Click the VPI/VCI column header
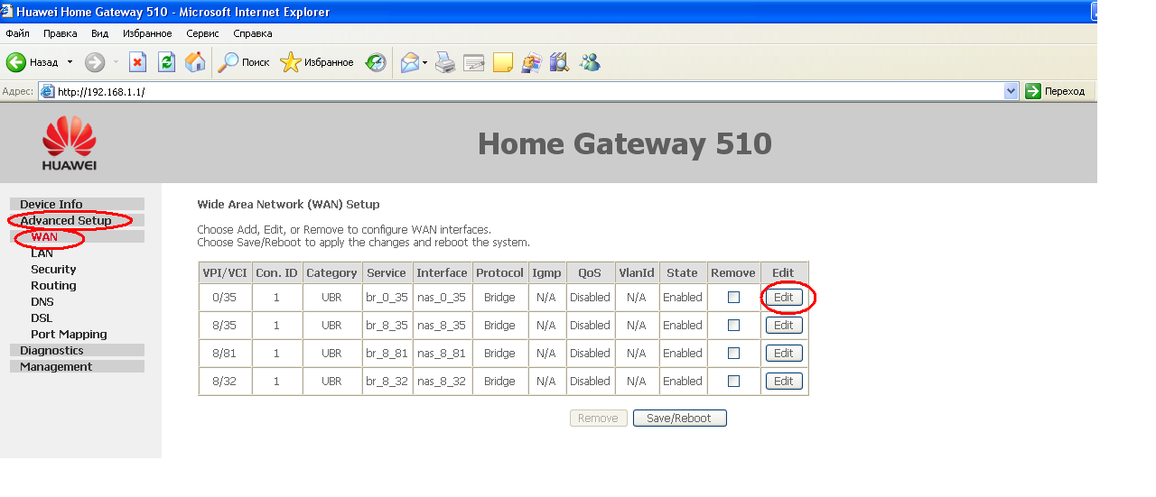Viewport: 1156px width, 497px height. click(x=225, y=272)
